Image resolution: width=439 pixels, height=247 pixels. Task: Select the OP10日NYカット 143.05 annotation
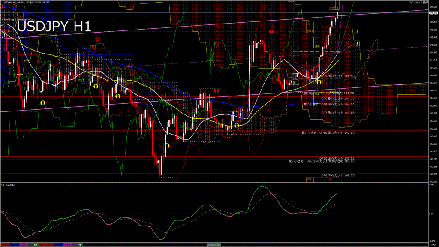click(337, 158)
